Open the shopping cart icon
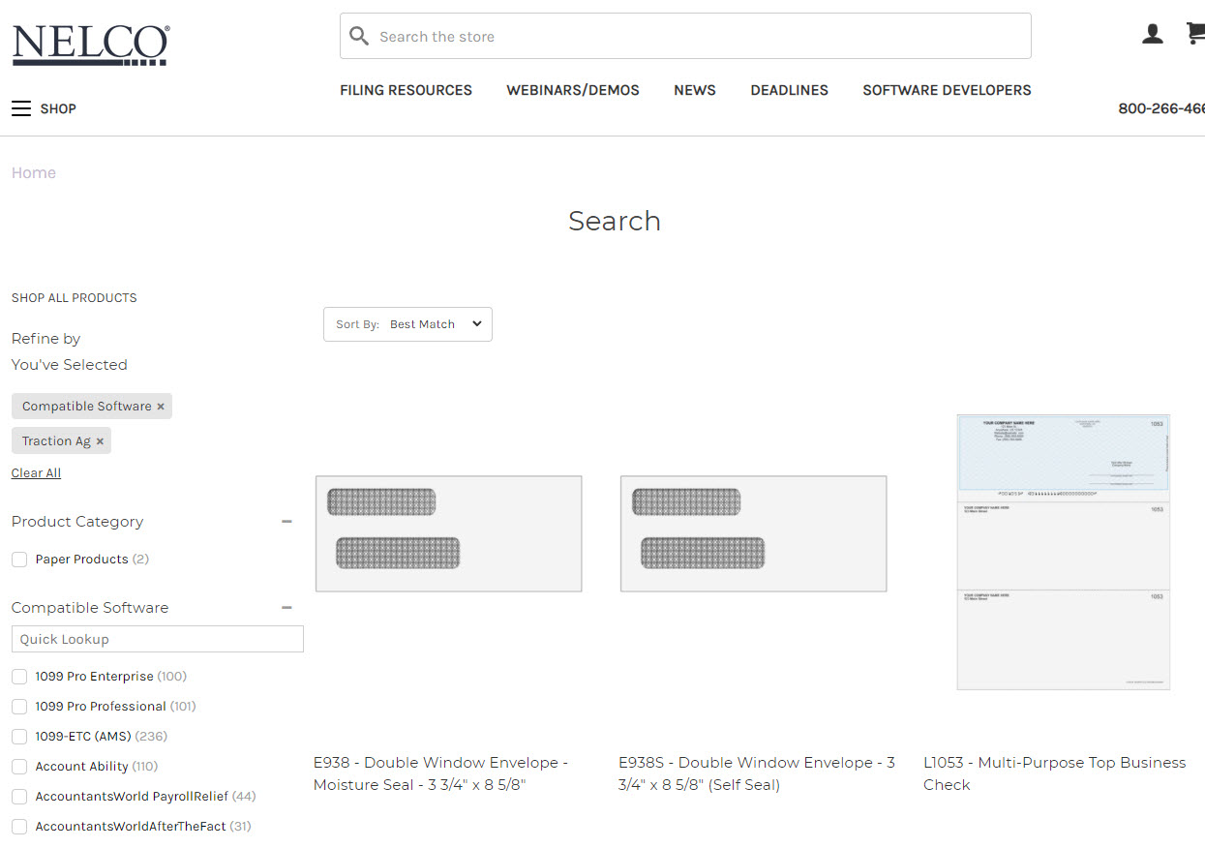This screenshot has width=1205, height=848. [1196, 35]
